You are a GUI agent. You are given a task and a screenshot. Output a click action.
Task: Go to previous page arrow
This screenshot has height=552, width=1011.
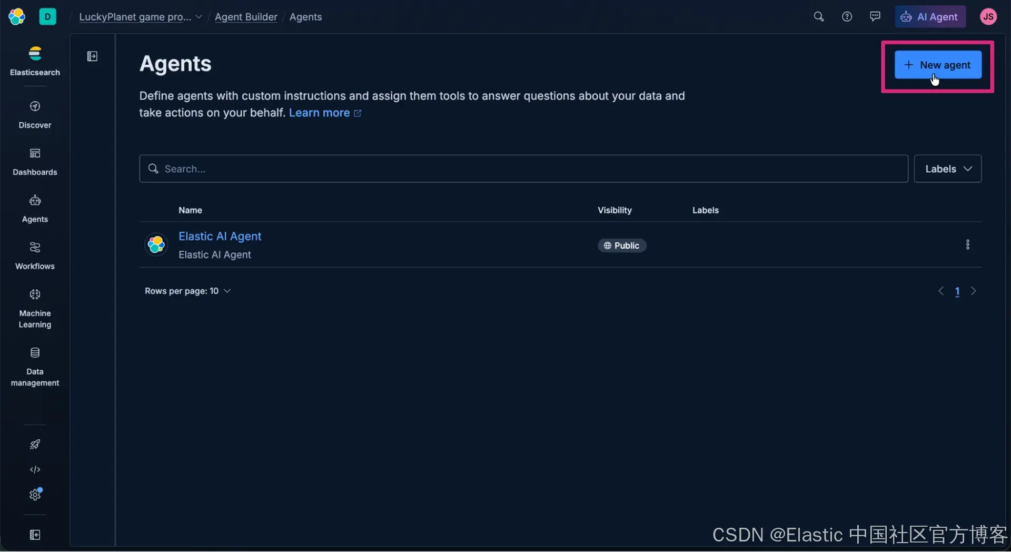(940, 291)
